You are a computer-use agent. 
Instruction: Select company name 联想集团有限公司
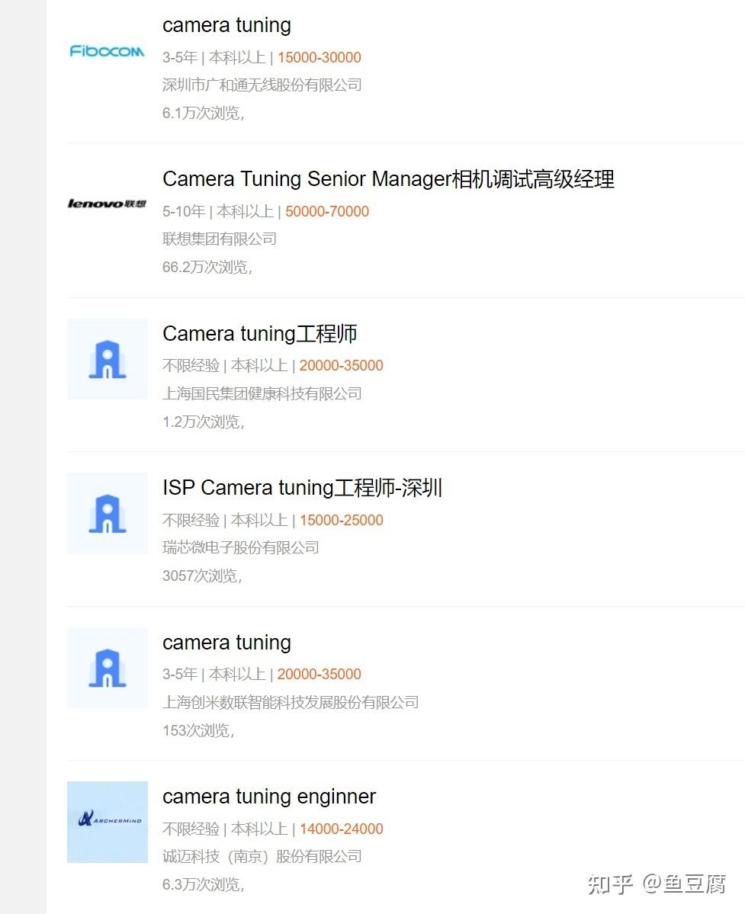tap(219, 239)
